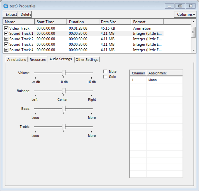Open the Columns dropdown
Viewport: 199px width, 191px height.
click(185, 14)
